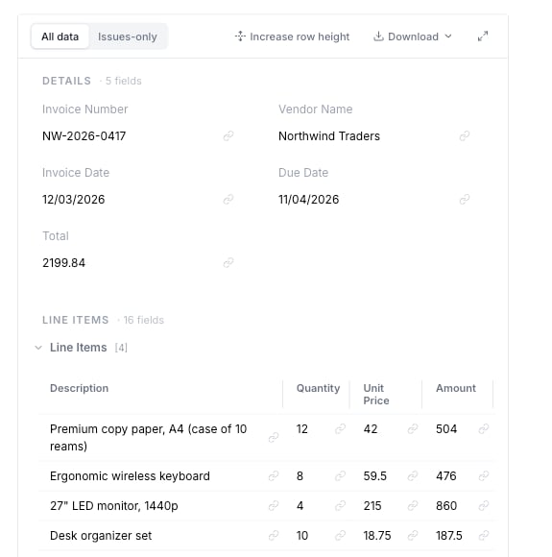The height and width of the screenshot is (557, 552).
Task: Click link icon for 27" LED monitor description
Action: click(274, 505)
